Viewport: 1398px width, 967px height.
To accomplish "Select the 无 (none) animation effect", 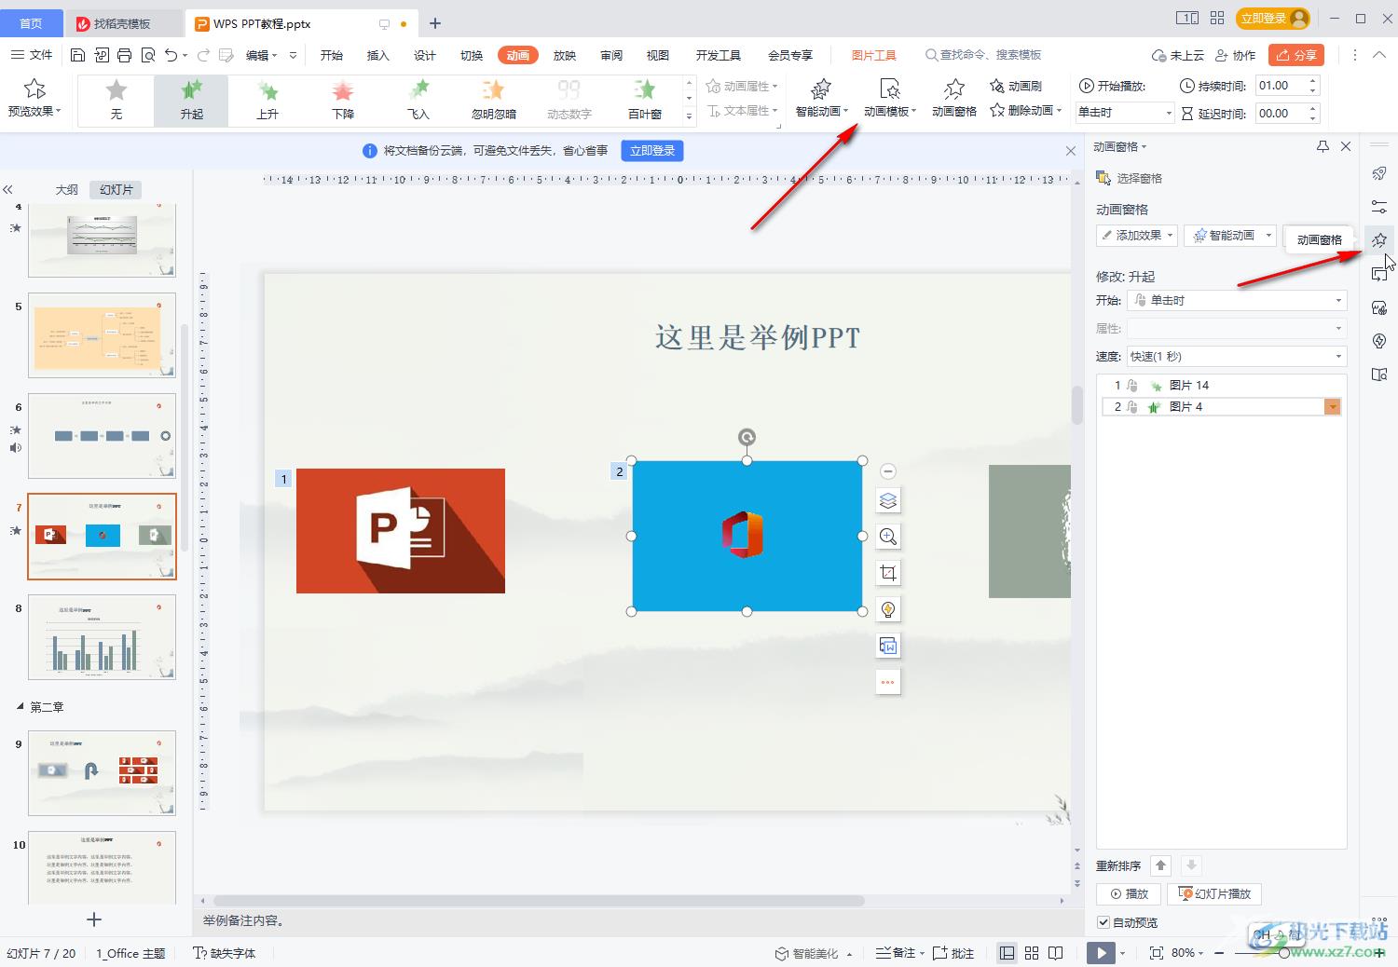I will (116, 100).
